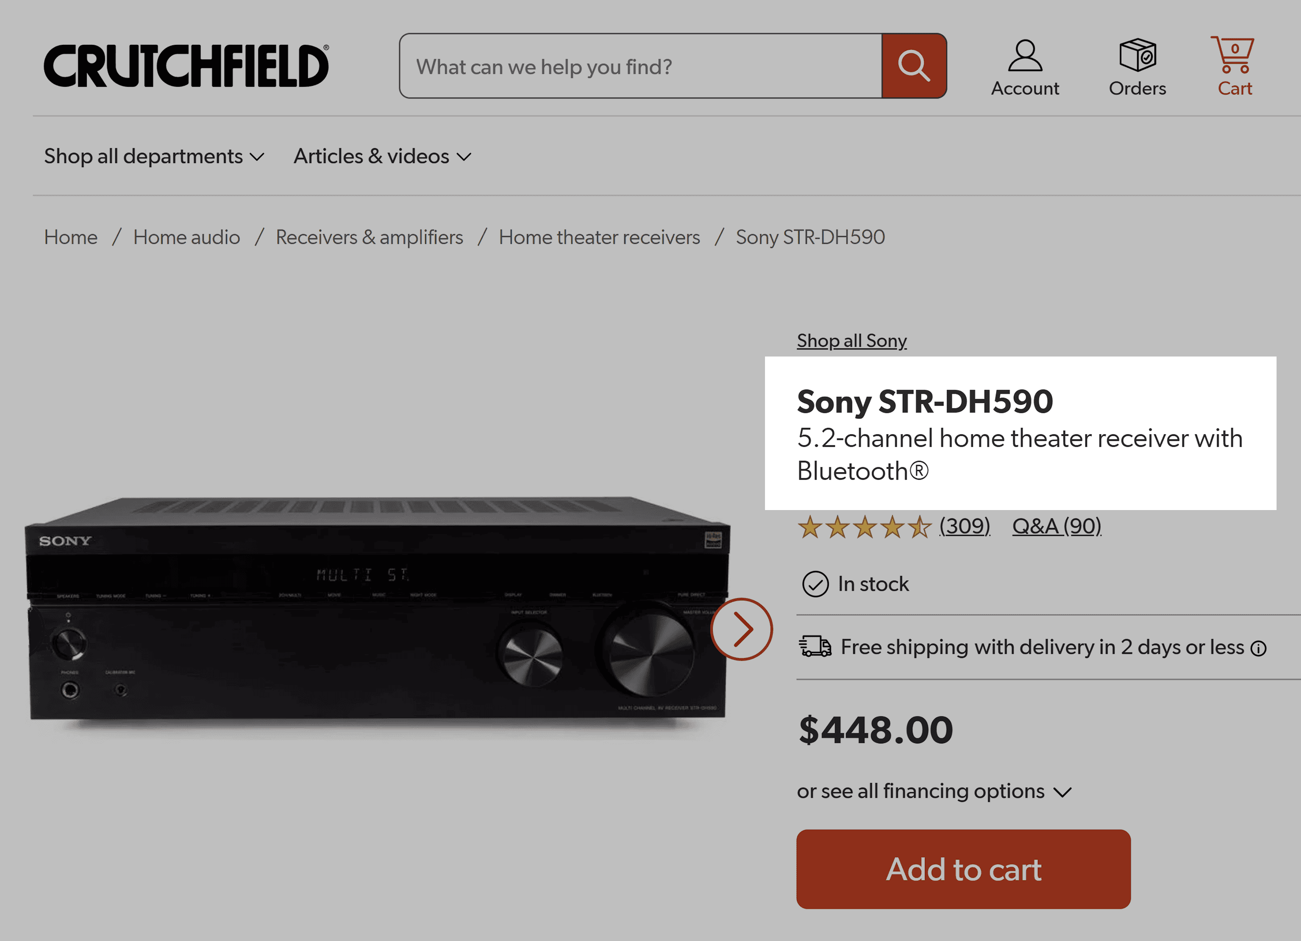View the 309 customer reviews
The image size is (1301, 941).
tap(964, 526)
